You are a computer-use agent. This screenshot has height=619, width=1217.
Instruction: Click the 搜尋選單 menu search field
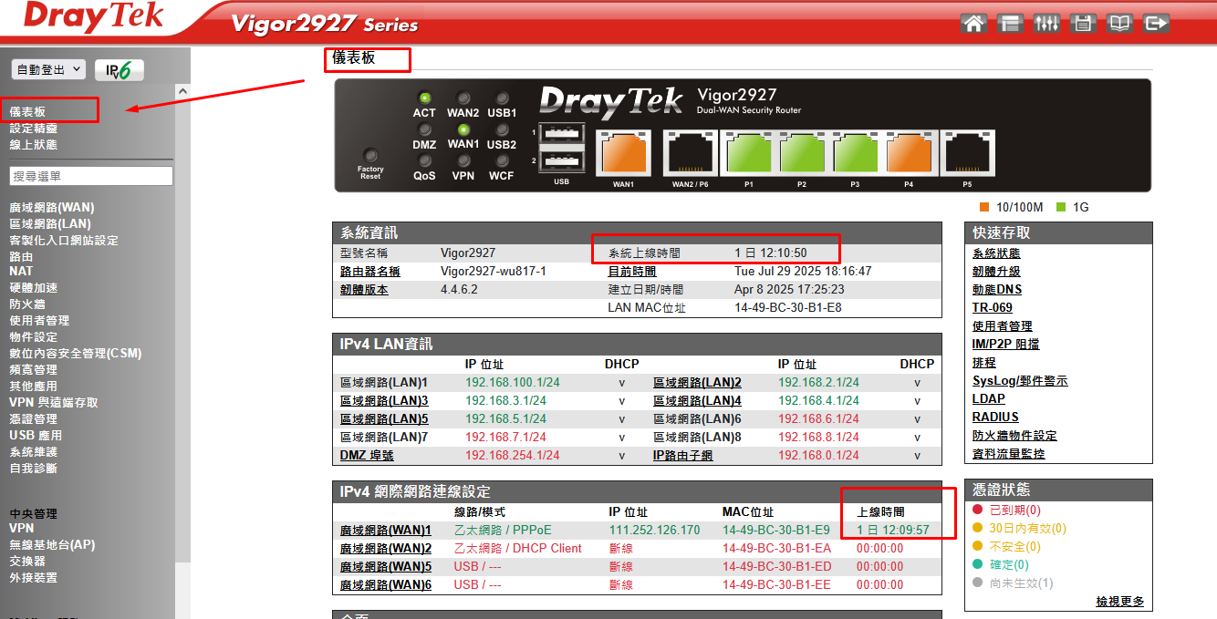(x=91, y=176)
